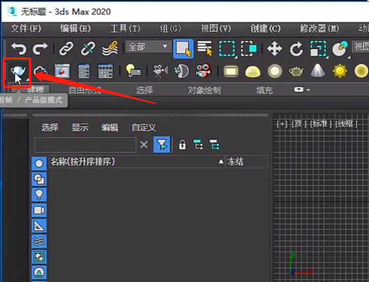This screenshot has width=369, height=282.
Task: Open Scene Explorer 显示 menu
Action: (x=80, y=128)
